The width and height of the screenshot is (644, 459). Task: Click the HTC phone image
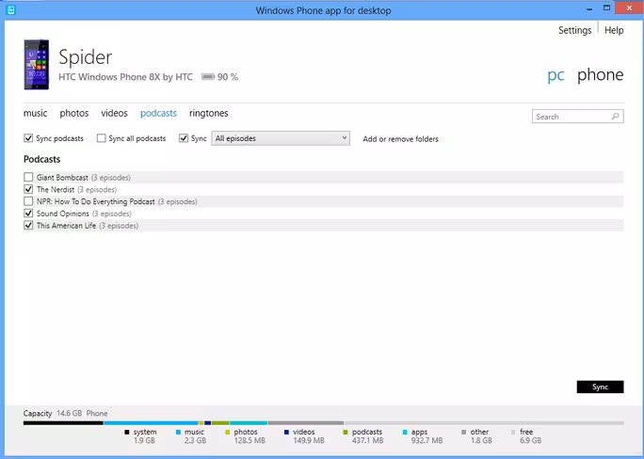pos(37,65)
